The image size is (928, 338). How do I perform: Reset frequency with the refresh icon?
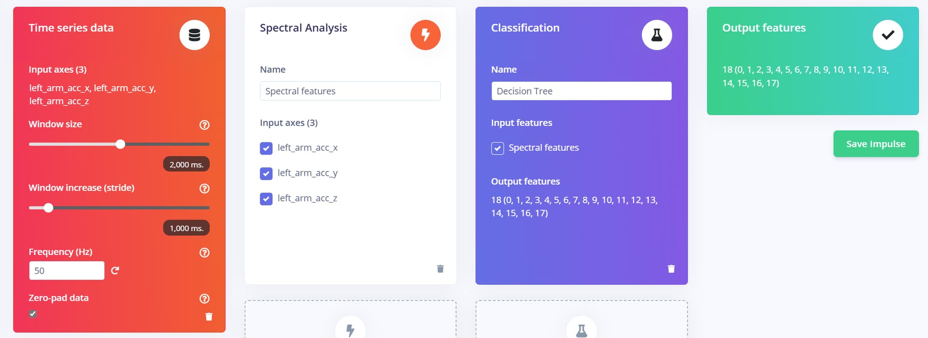pyautogui.click(x=115, y=270)
